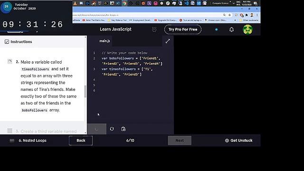Click the browser search magnifier icon
304x171 pixels.
[x=224, y=15]
